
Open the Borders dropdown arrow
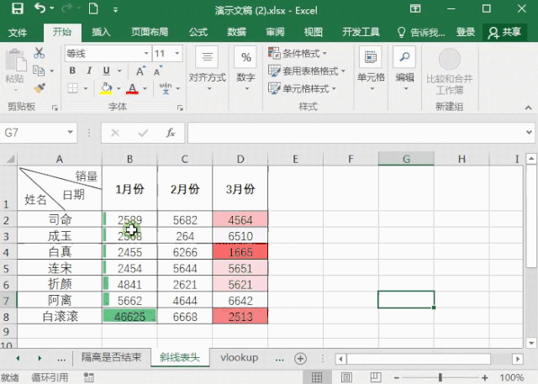tap(86, 88)
